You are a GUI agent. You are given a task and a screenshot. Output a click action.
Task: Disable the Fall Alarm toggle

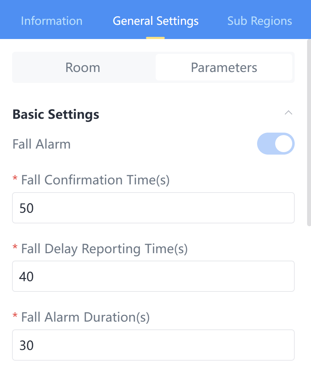pos(276,144)
